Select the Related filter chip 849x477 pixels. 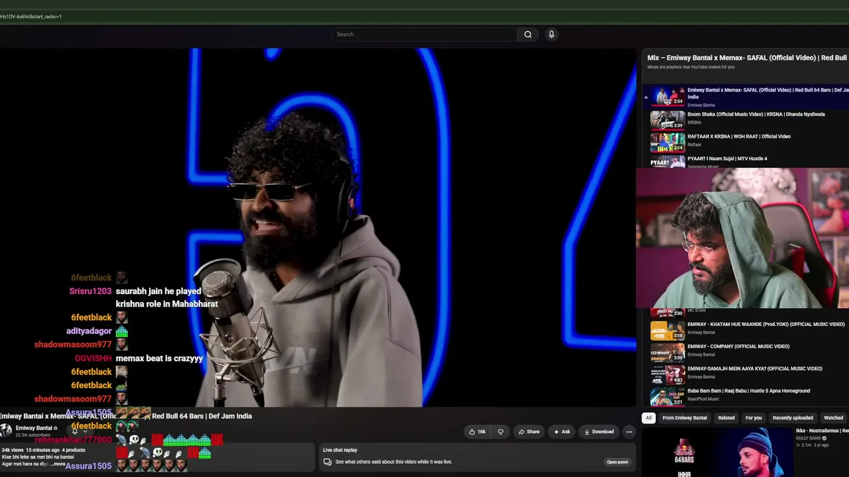point(726,418)
